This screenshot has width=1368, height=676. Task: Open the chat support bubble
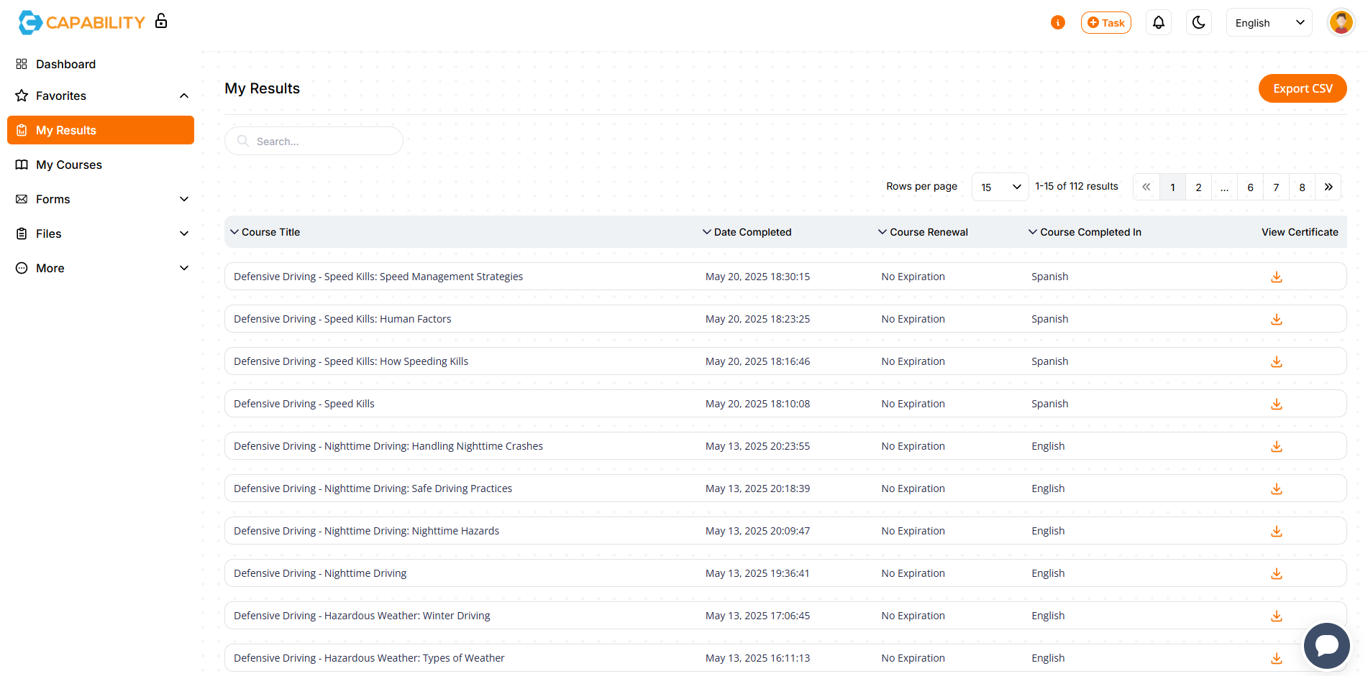click(x=1326, y=645)
